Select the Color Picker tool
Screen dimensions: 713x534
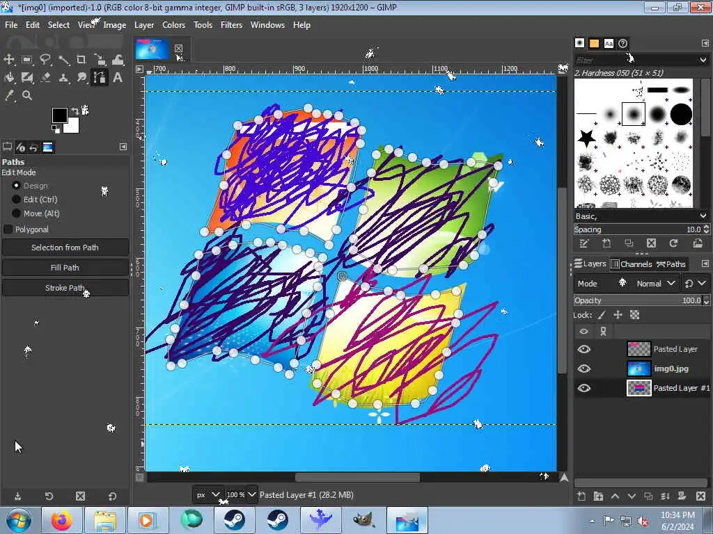pyautogui.click(x=9, y=95)
